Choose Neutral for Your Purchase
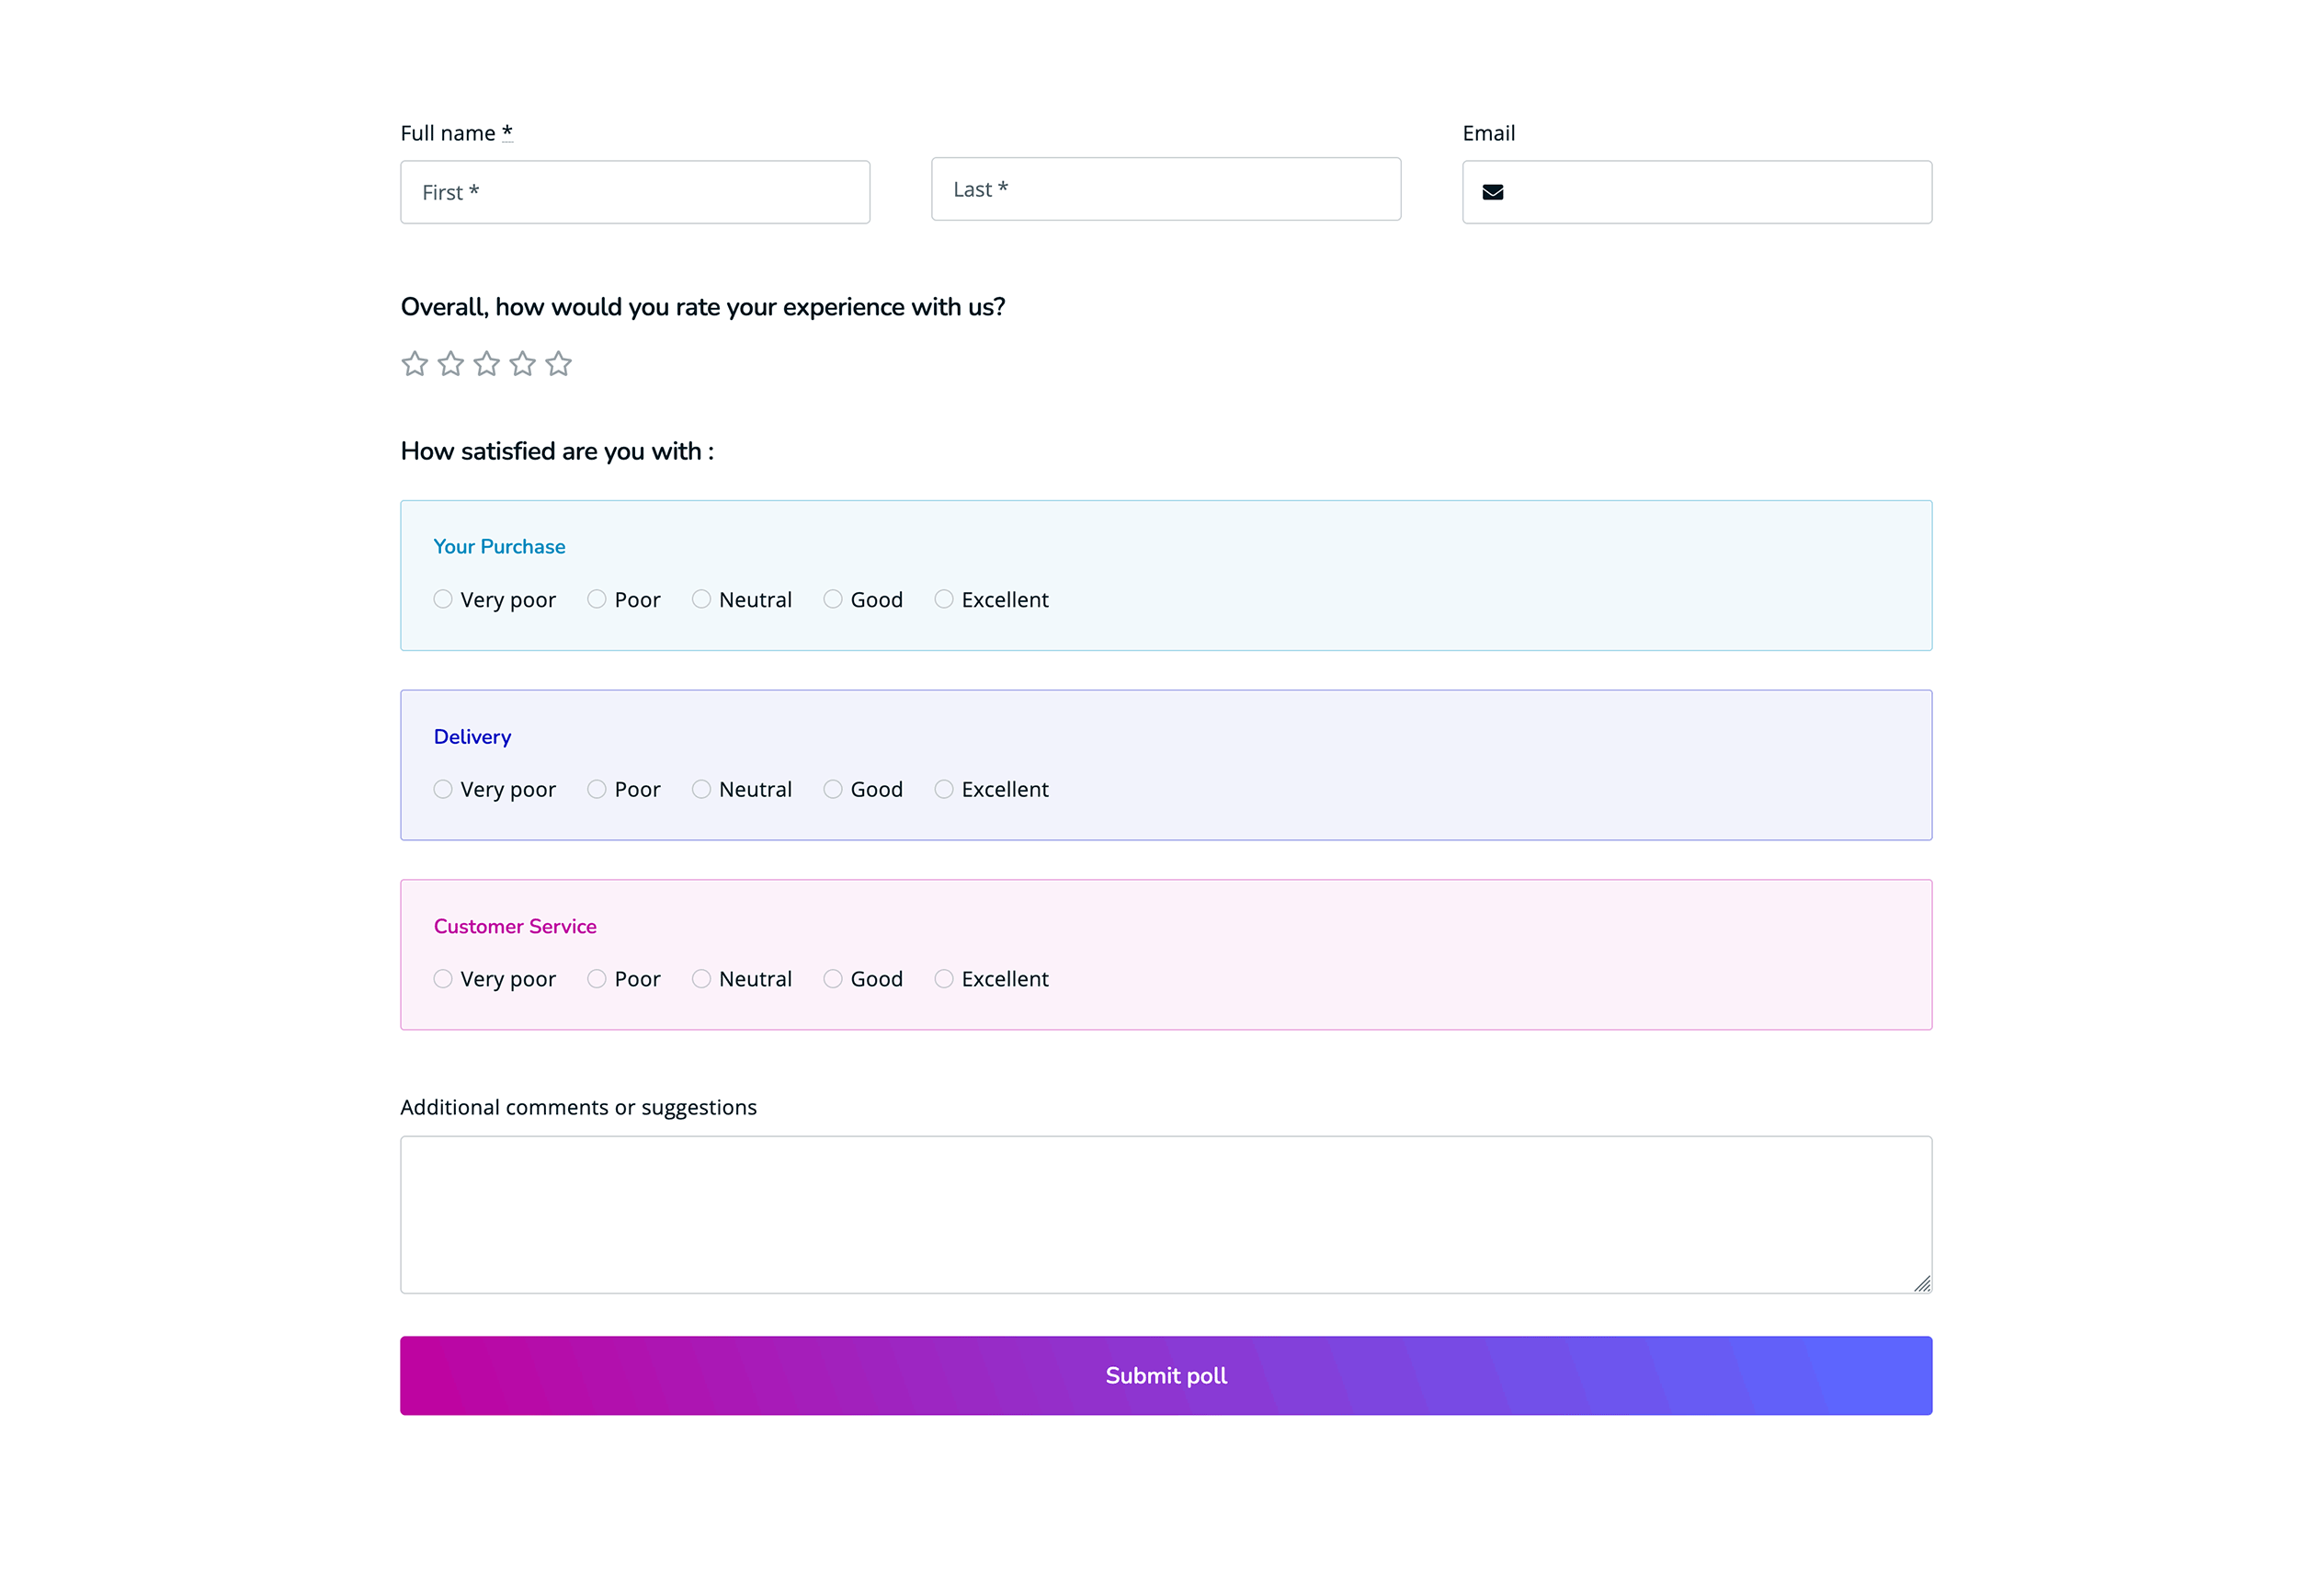 tap(701, 599)
